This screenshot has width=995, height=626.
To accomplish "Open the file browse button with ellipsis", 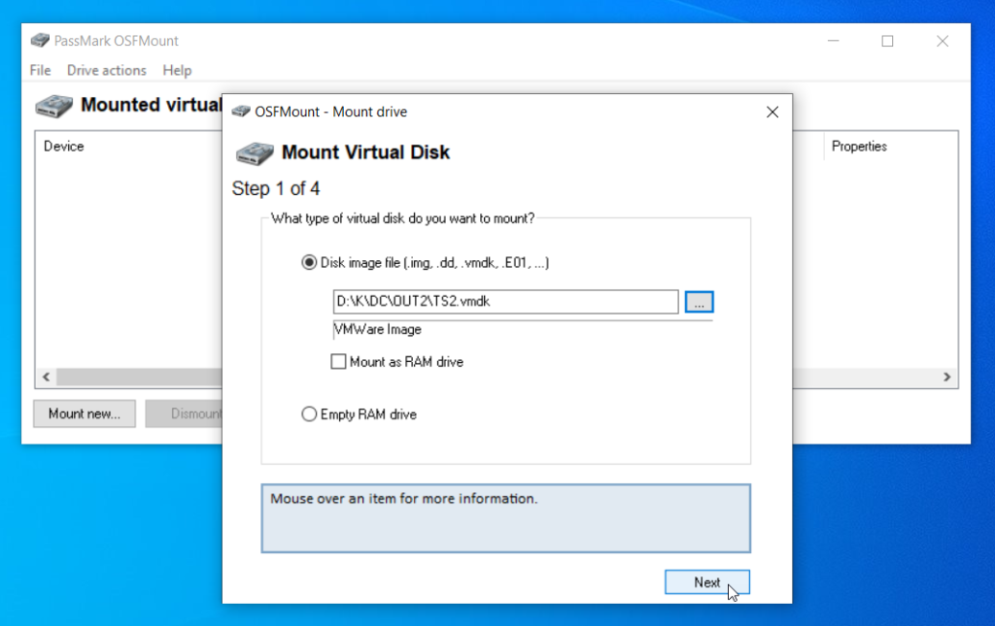I will tap(700, 302).
